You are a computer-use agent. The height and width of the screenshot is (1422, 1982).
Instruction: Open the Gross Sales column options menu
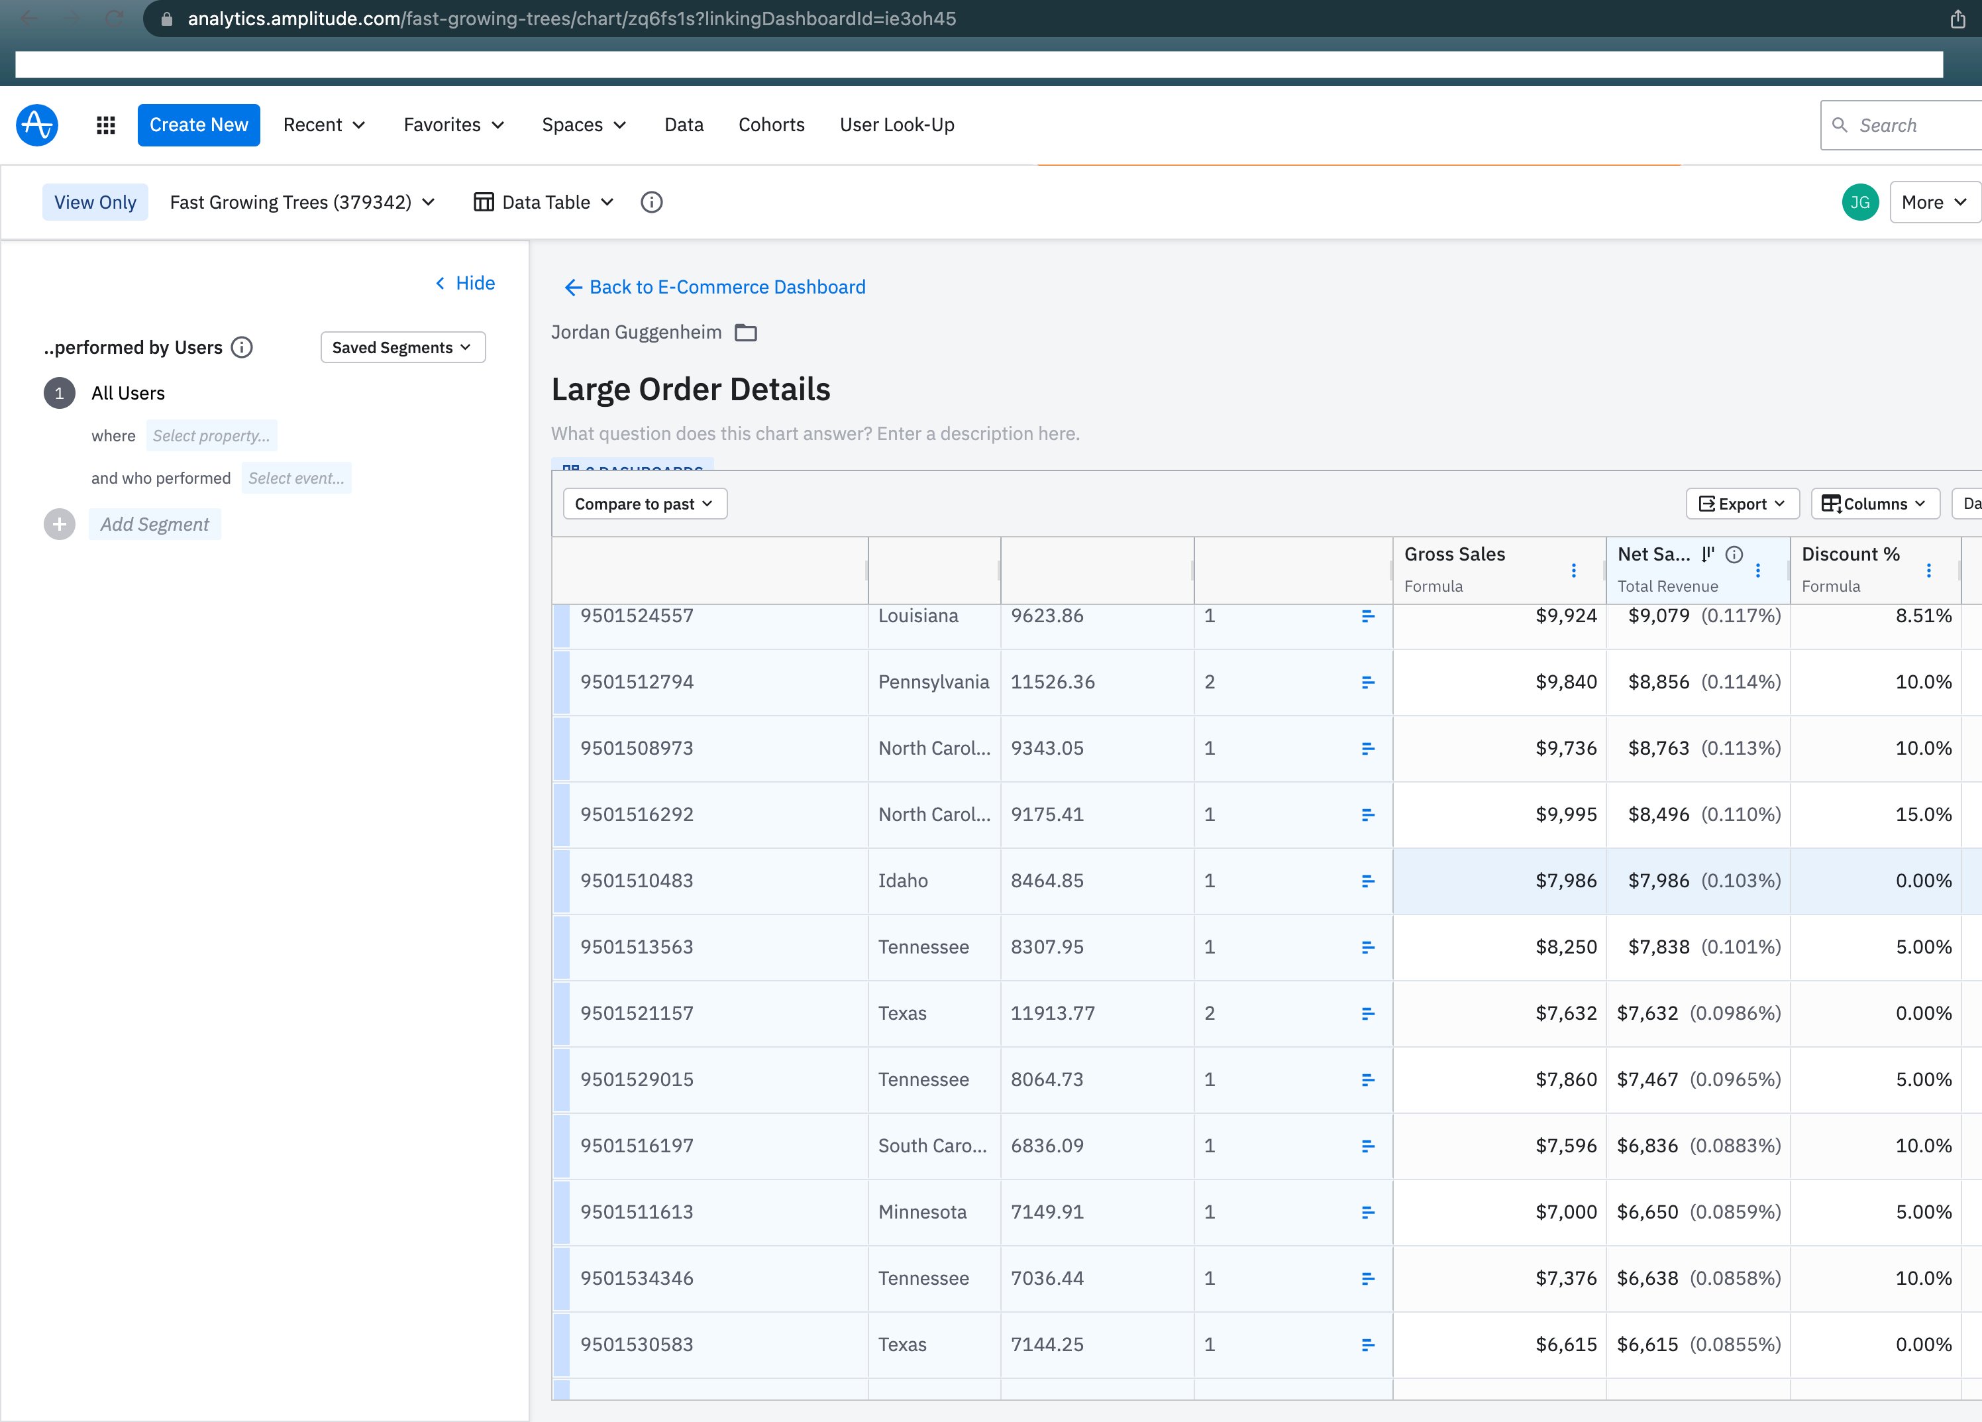1573,571
